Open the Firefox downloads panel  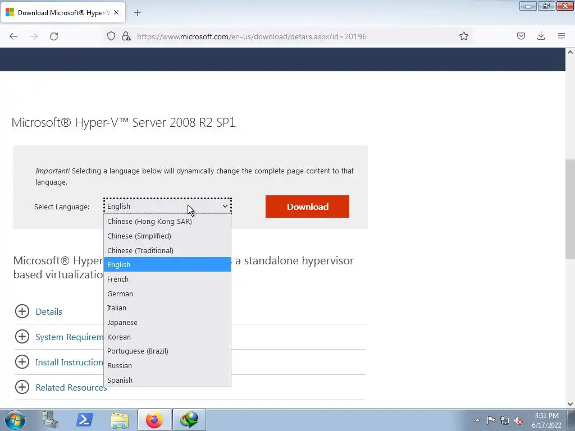541,36
